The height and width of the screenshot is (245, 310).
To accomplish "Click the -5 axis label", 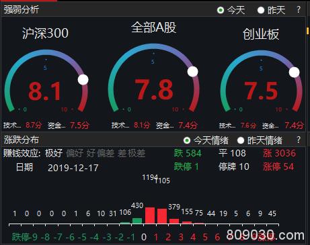I will click(x=83, y=237).
